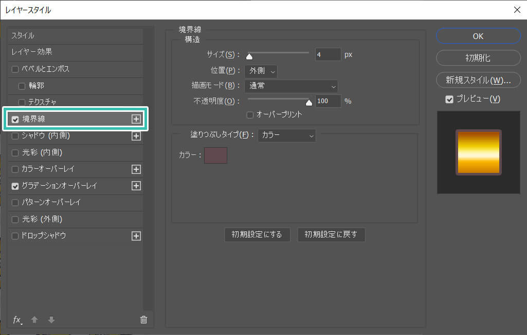527x335 pixels.
Task: Enable the ベベルとエンボス checkbox
Action: tap(15, 69)
